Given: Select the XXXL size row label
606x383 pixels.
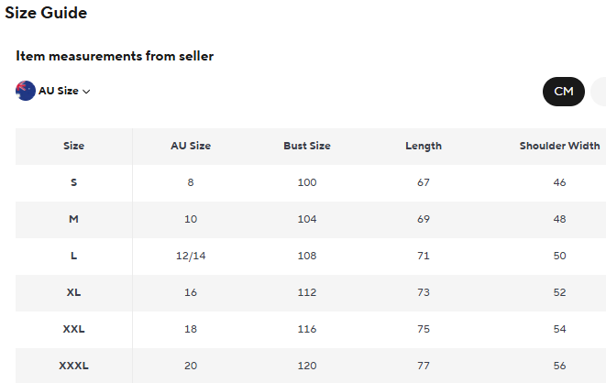Looking at the screenshot, I should point(74,366).
